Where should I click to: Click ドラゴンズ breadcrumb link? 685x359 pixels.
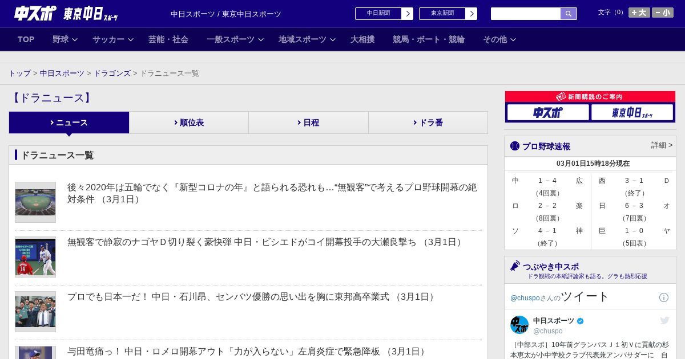coord(112,74)
